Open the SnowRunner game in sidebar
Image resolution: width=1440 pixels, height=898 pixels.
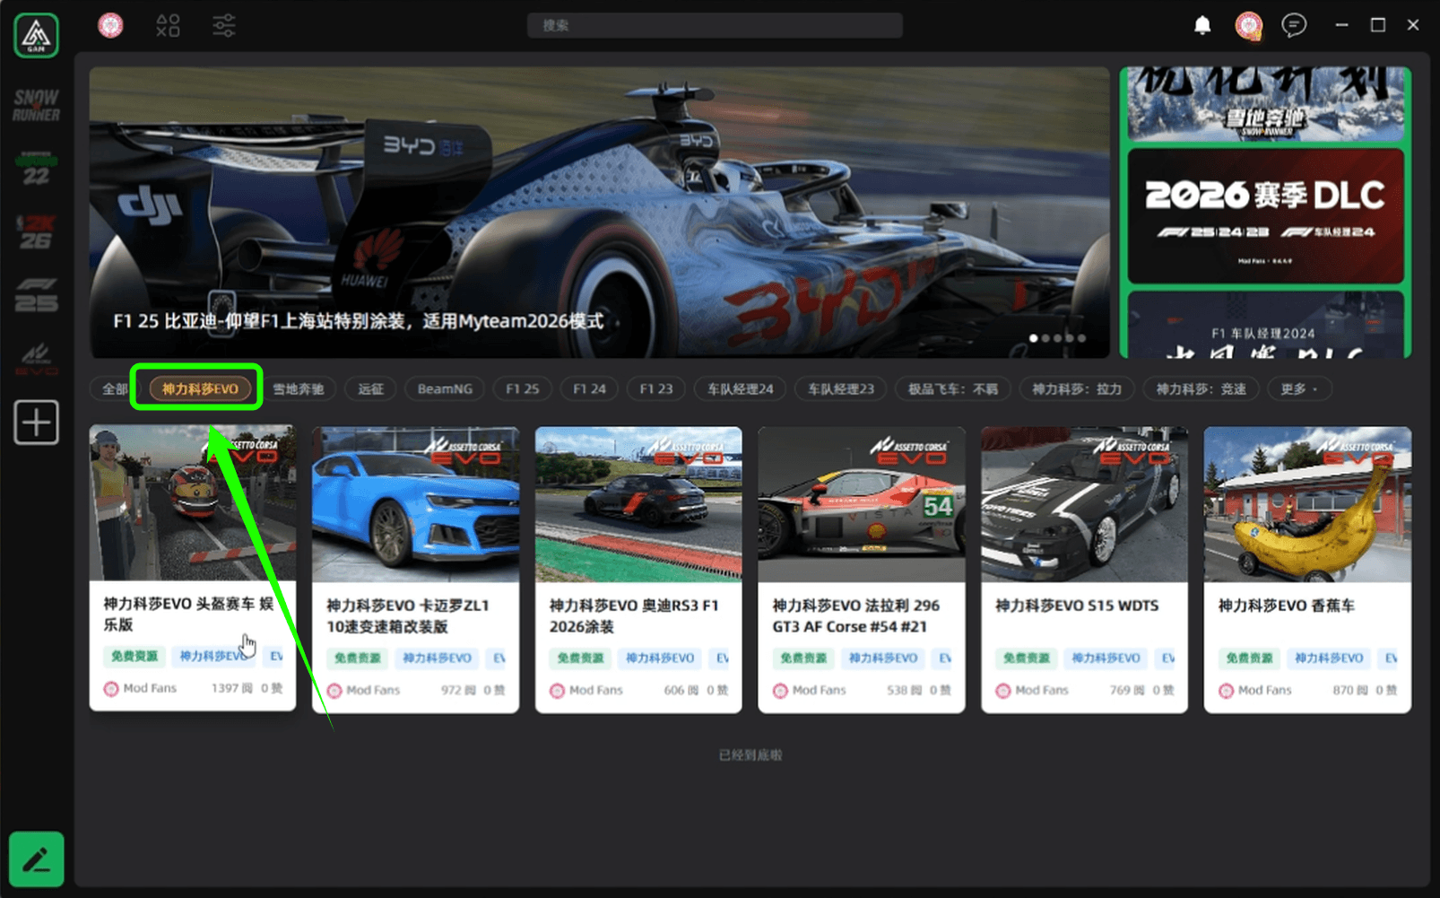coord(36,105)
